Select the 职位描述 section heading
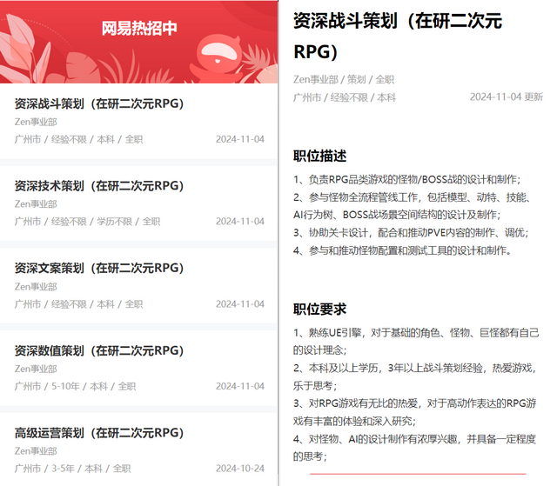The image size is (557, 486). click(x=319, y=156)
